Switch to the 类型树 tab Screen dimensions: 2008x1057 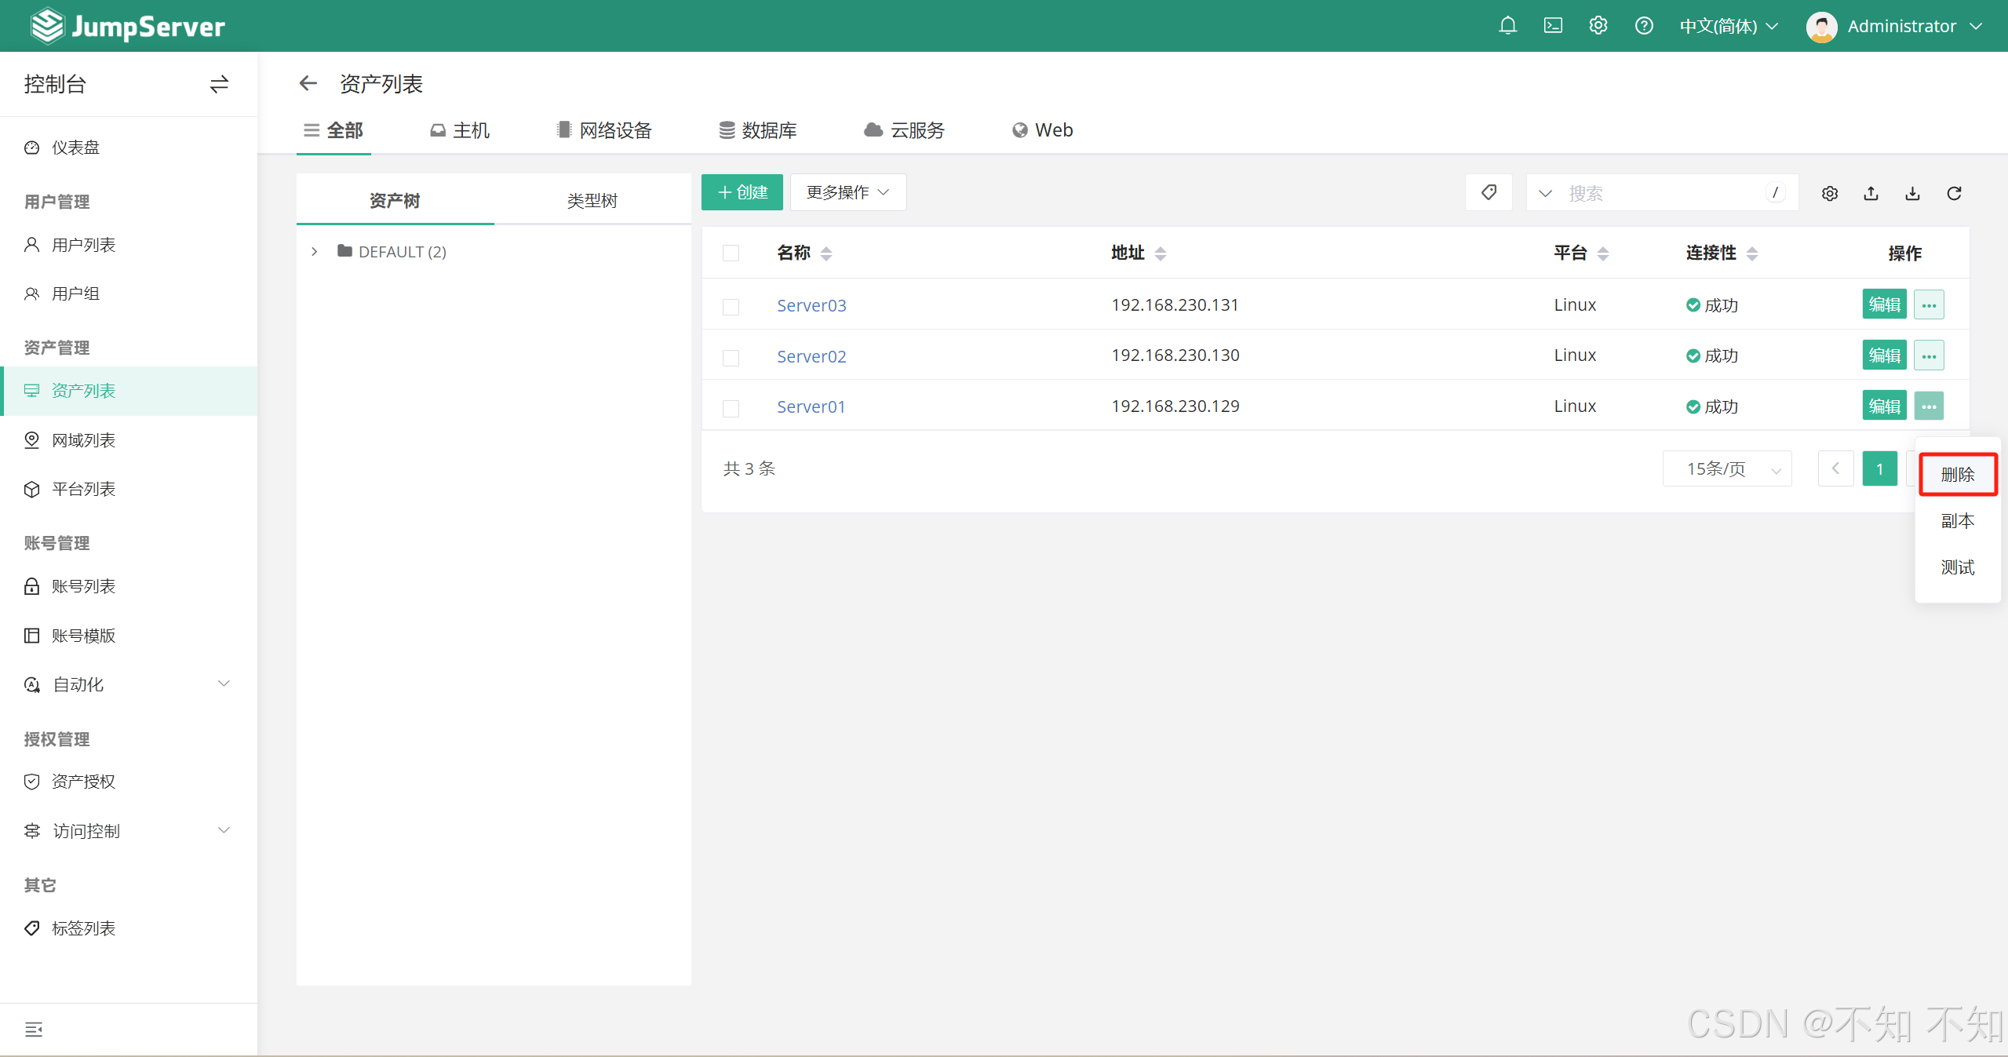coord(592,201)
